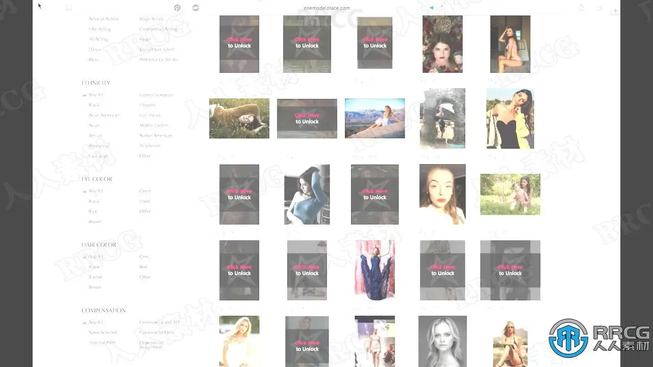The height and width of the screenshot is (367, 653).
Task: Select the Actor or Actress filter
Action: (104, 19)
